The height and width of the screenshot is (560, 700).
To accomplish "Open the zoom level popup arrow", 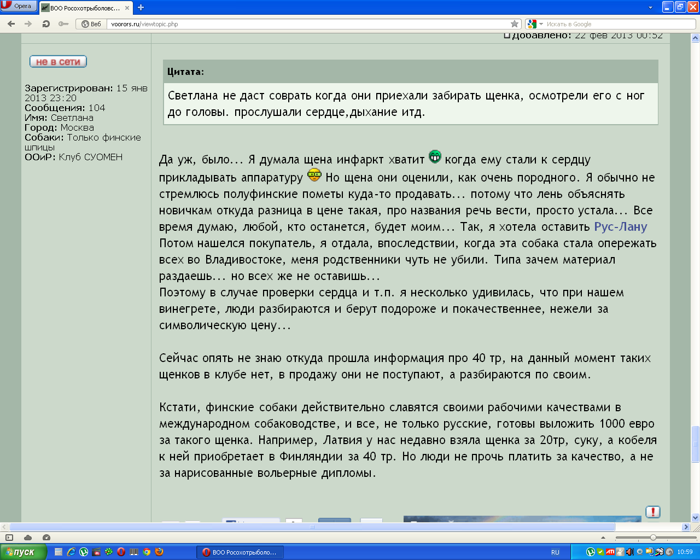I will [603, 538].
